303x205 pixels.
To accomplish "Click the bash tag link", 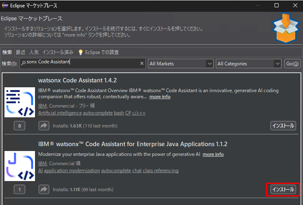I will coord(119,113).
